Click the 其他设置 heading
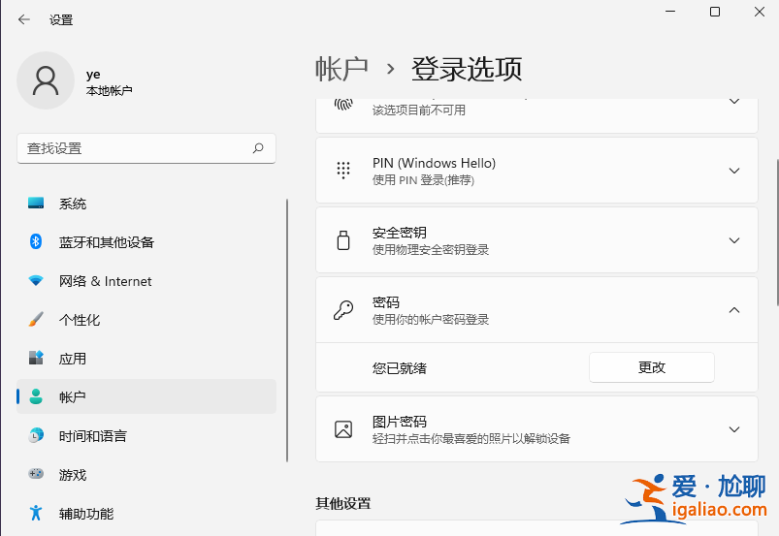779x536 pixels. pyautogui.click(x=343, y=503)
